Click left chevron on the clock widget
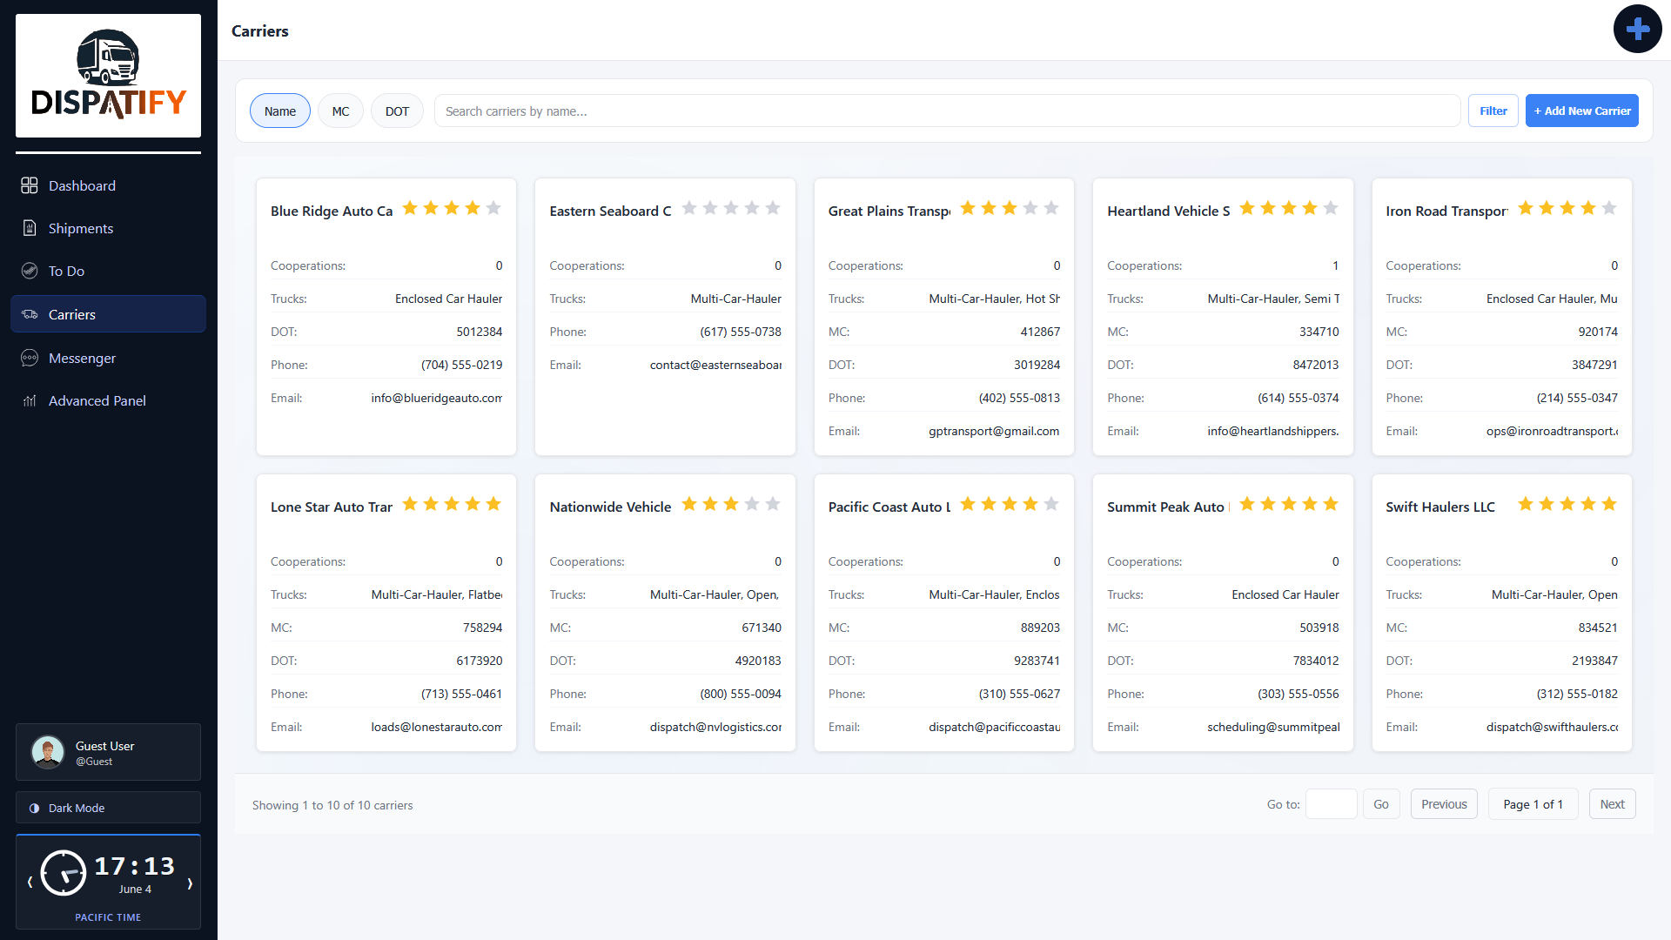 [x=30, y=883]
